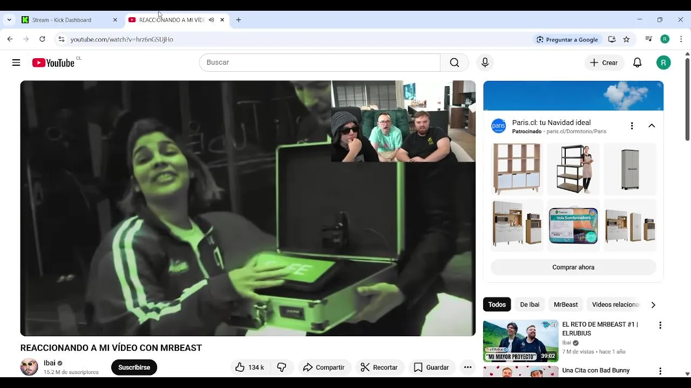Viewport: 691px width, 388px height.
Task: Bookmark this page with star icon
Action: [626, 39]
